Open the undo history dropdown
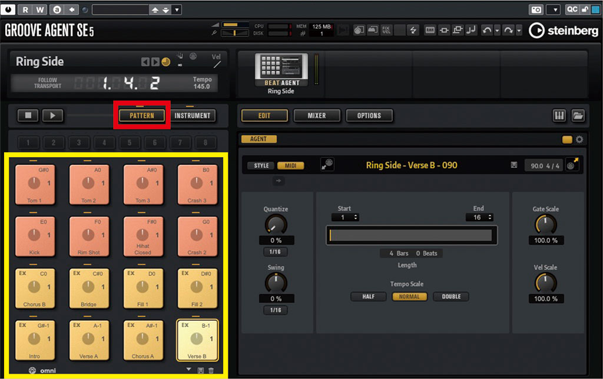The height and width of the screenshot is (379, 603). (x=497, y=29)
